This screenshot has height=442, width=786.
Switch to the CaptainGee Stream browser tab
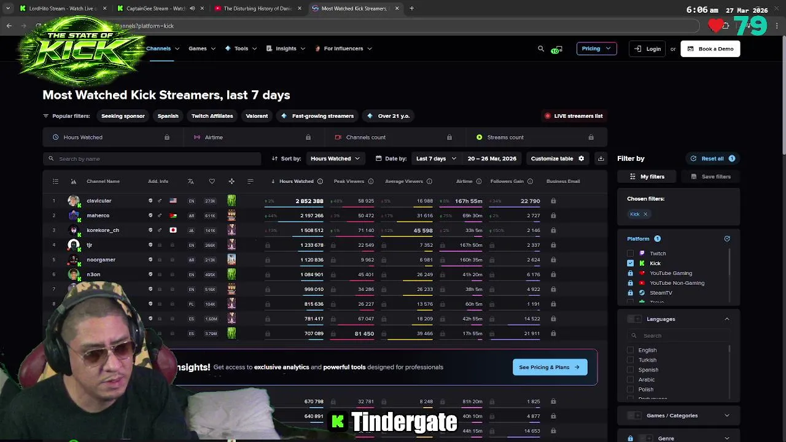click(x=156, y=9)
